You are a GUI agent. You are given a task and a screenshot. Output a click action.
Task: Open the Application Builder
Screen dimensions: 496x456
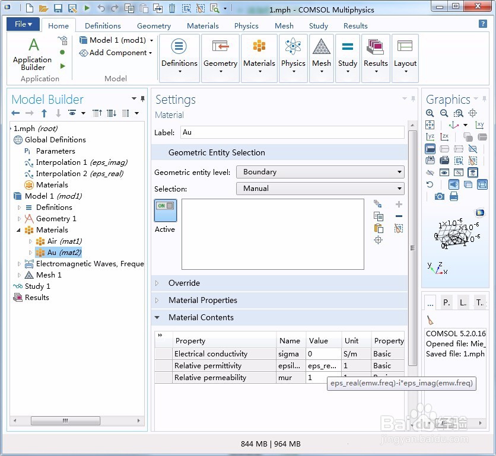pyautogui.click(x=33, y=54)
